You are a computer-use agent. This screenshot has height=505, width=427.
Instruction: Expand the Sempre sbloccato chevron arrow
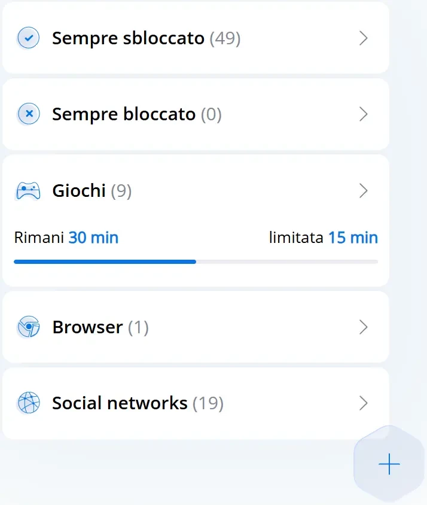(363, 38)
